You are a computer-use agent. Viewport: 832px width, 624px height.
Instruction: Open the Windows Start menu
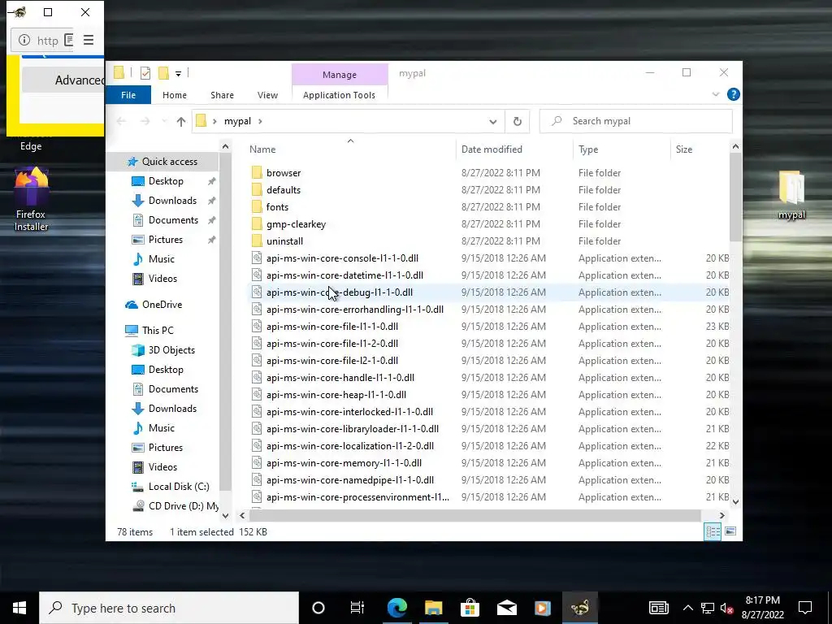click(19, 608)
